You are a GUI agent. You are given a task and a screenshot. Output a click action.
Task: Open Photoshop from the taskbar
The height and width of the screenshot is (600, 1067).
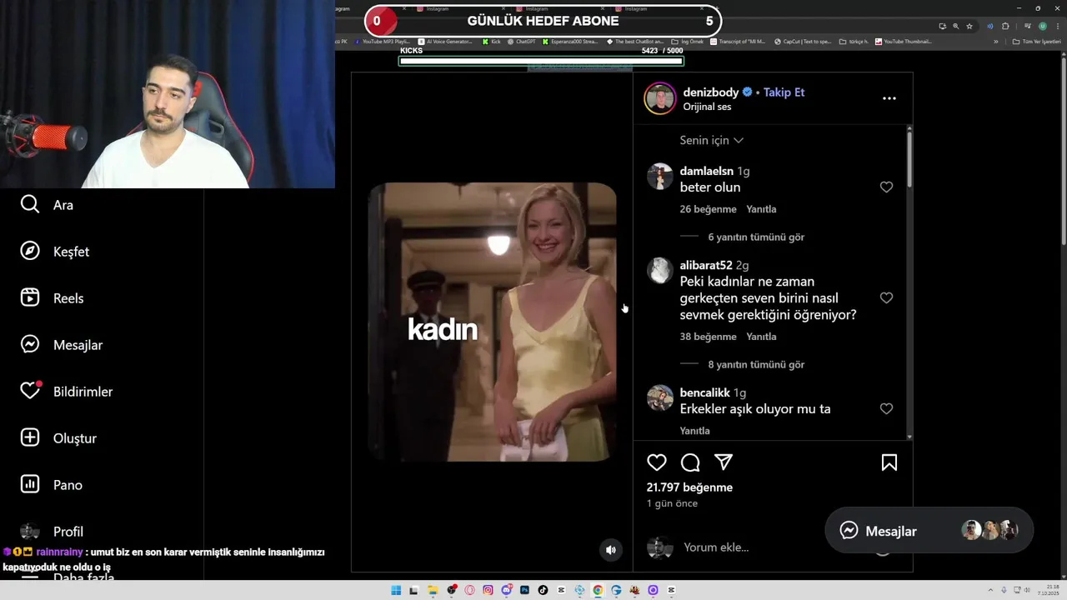point(524,590)
